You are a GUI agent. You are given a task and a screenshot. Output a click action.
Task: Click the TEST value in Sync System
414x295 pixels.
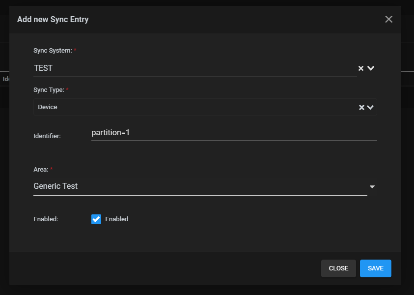coord(43,68)
